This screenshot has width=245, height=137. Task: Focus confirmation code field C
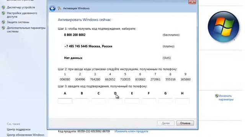tap(98, 101)
